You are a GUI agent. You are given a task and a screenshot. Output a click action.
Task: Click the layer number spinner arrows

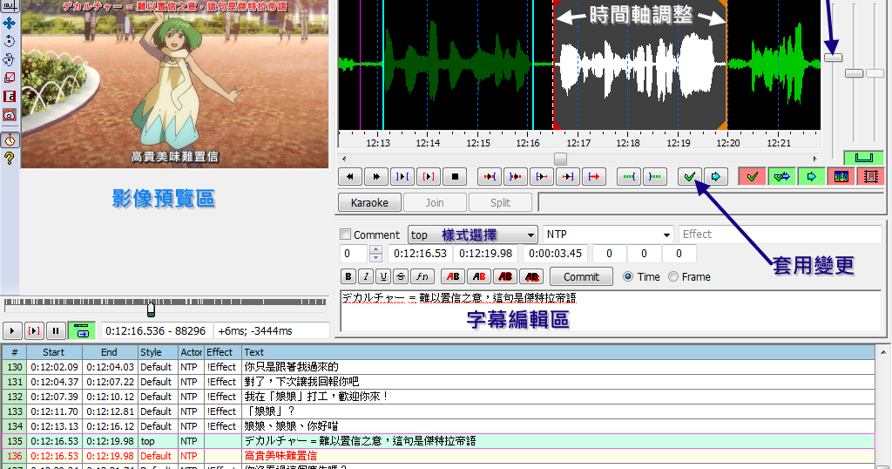[375, 254]
